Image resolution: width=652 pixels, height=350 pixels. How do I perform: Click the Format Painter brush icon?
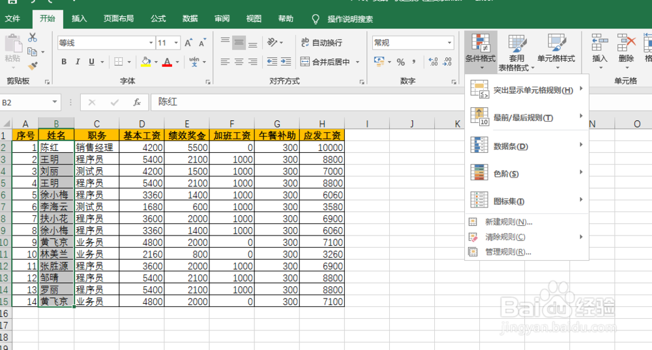point(33,66)
